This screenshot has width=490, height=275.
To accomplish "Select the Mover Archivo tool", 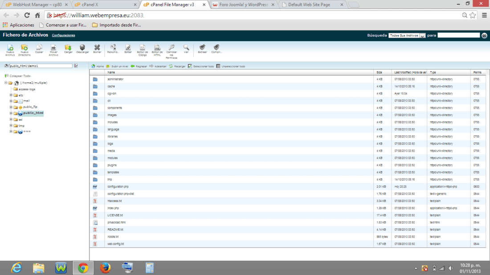I will (53, 50).
